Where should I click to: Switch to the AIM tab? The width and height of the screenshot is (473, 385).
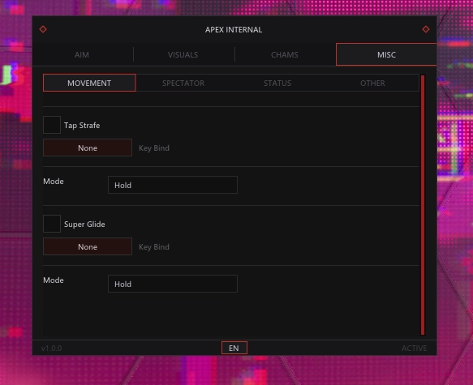82,55
